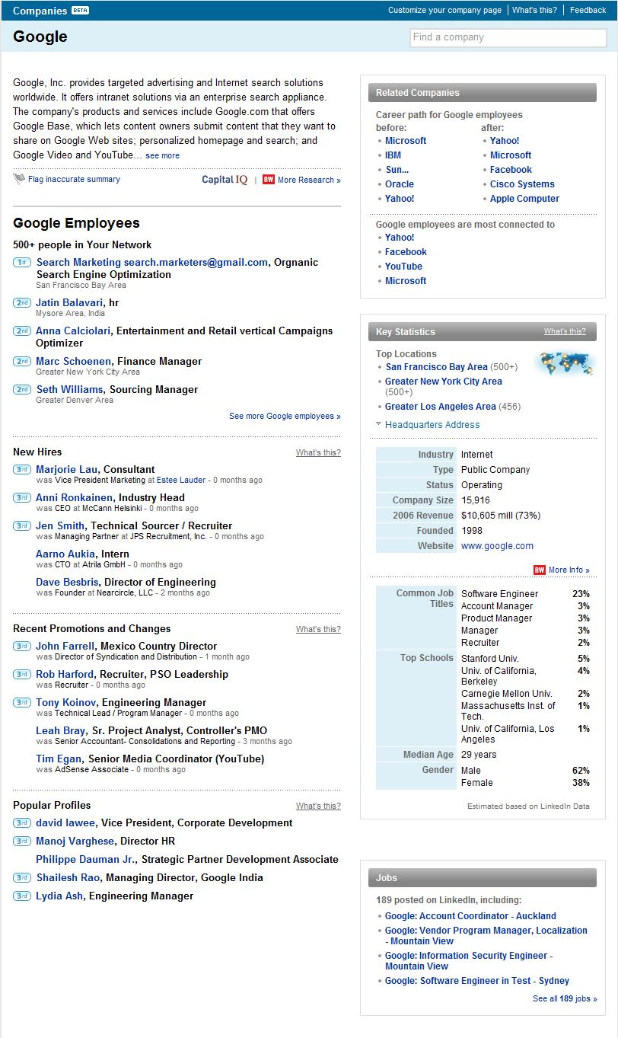Viewport: 618px width, 1038px height.
Task: Click the BW icon next to More Info
Action: 539,570
